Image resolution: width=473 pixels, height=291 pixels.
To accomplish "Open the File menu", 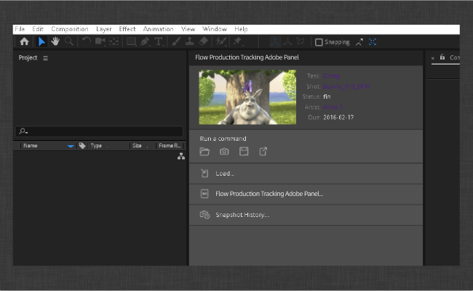I will [20, 29].
